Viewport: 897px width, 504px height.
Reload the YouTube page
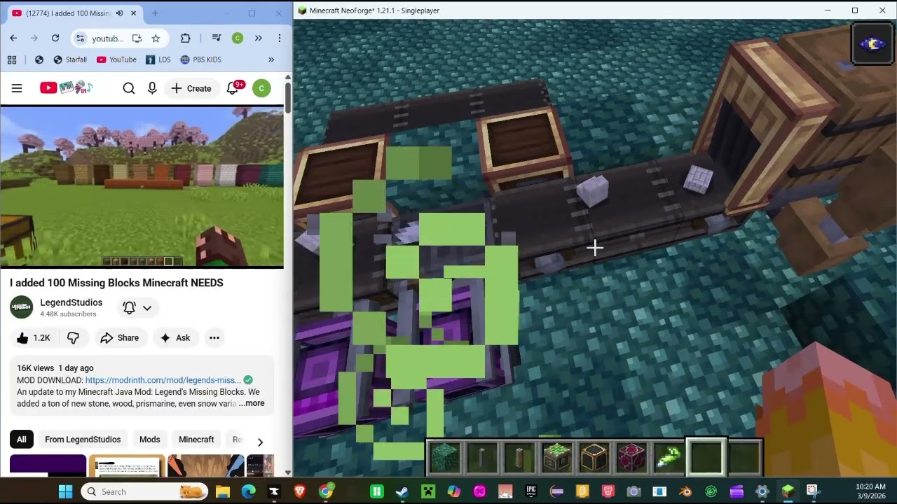(55, 38)
